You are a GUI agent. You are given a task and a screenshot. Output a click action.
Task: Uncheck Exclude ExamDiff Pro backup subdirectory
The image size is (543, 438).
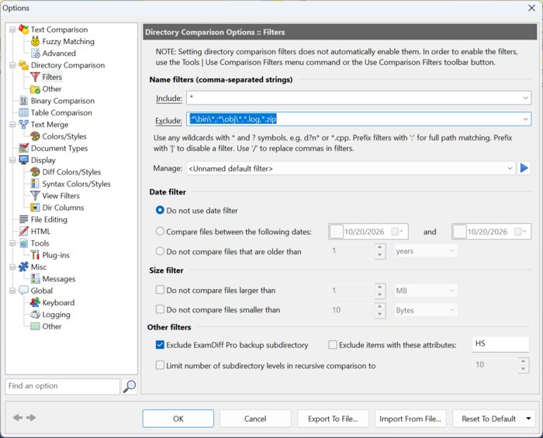160,345
